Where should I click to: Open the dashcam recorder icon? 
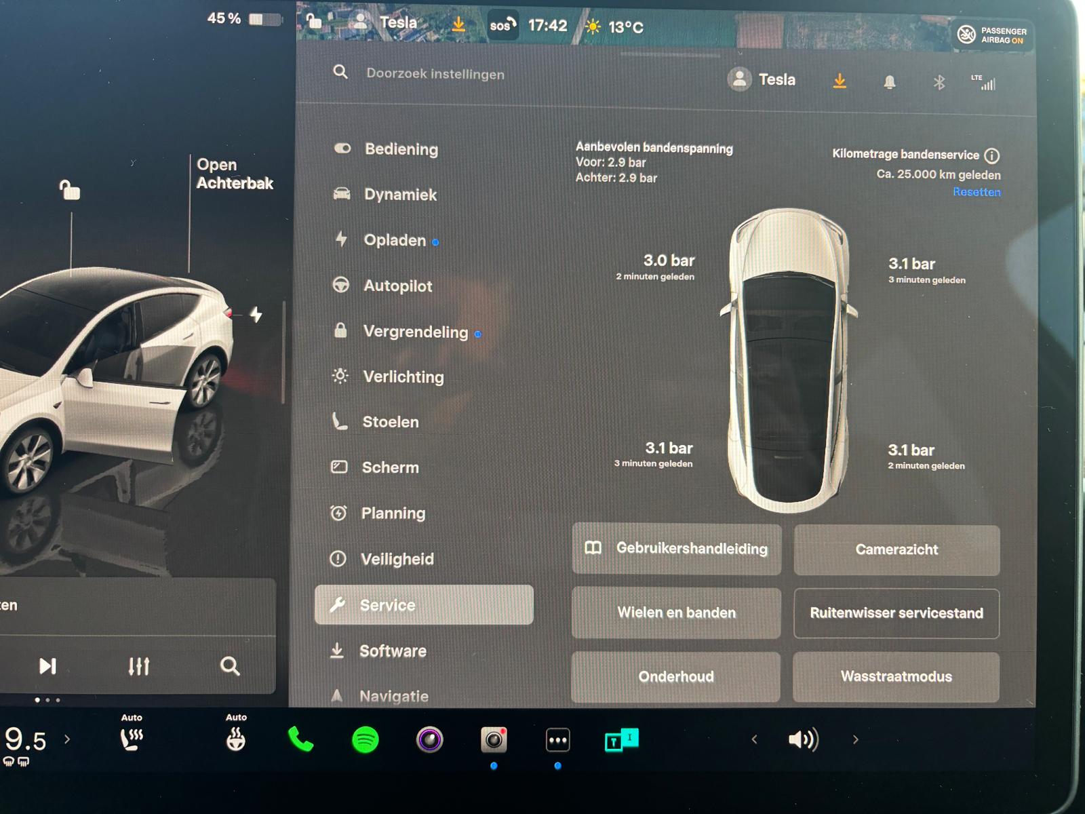click(x=494, y=739)
